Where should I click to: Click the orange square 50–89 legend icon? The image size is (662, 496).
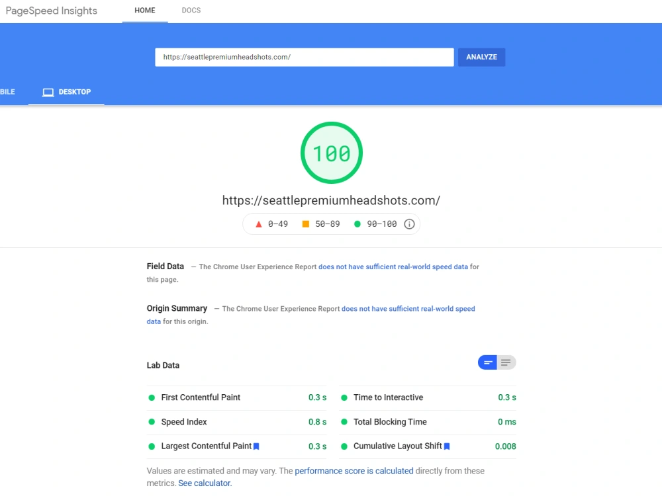click(x=306, y=224)
